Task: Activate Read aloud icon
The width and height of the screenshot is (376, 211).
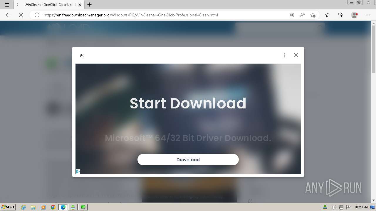Action: [x=302, y=15]
